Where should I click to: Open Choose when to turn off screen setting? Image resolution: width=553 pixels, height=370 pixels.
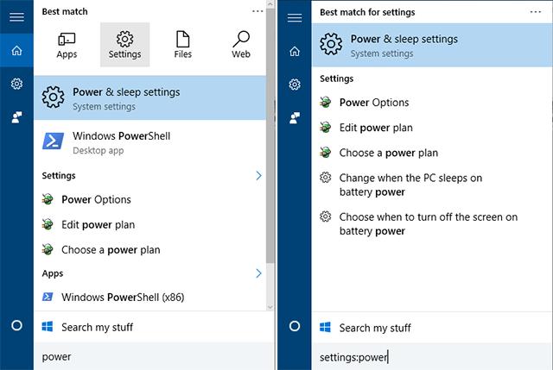click(x=432, y=224)
